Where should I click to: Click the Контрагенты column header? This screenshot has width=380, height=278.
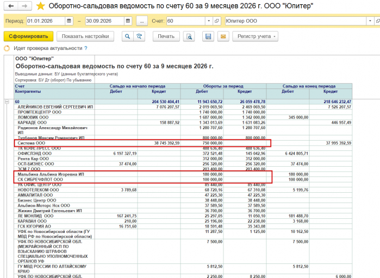pyautogui.click(x=28, y=91)
